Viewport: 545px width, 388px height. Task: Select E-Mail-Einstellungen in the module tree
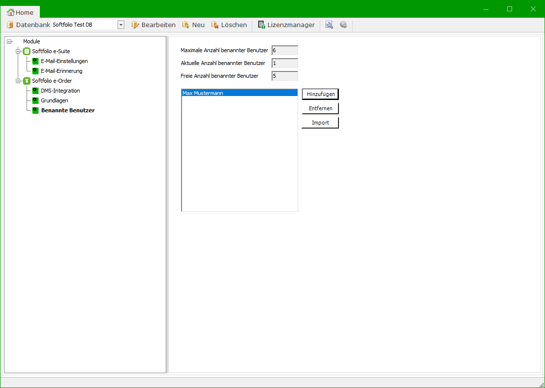64,61
